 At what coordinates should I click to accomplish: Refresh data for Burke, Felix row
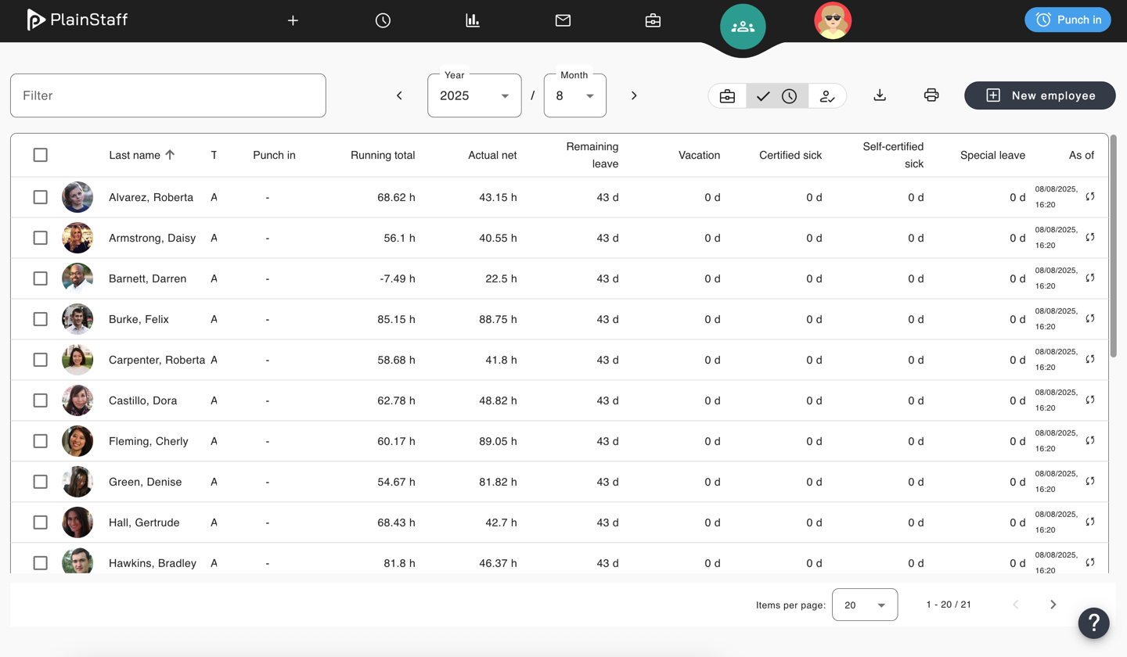coord(1090,318)
